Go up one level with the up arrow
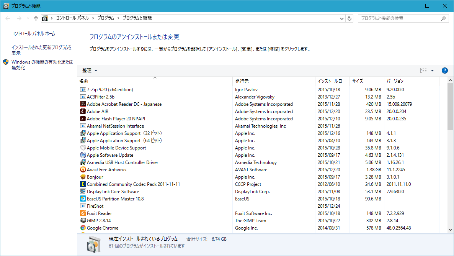Image resolution: width=454 pixels, height=256 pixels. (36, 18)
